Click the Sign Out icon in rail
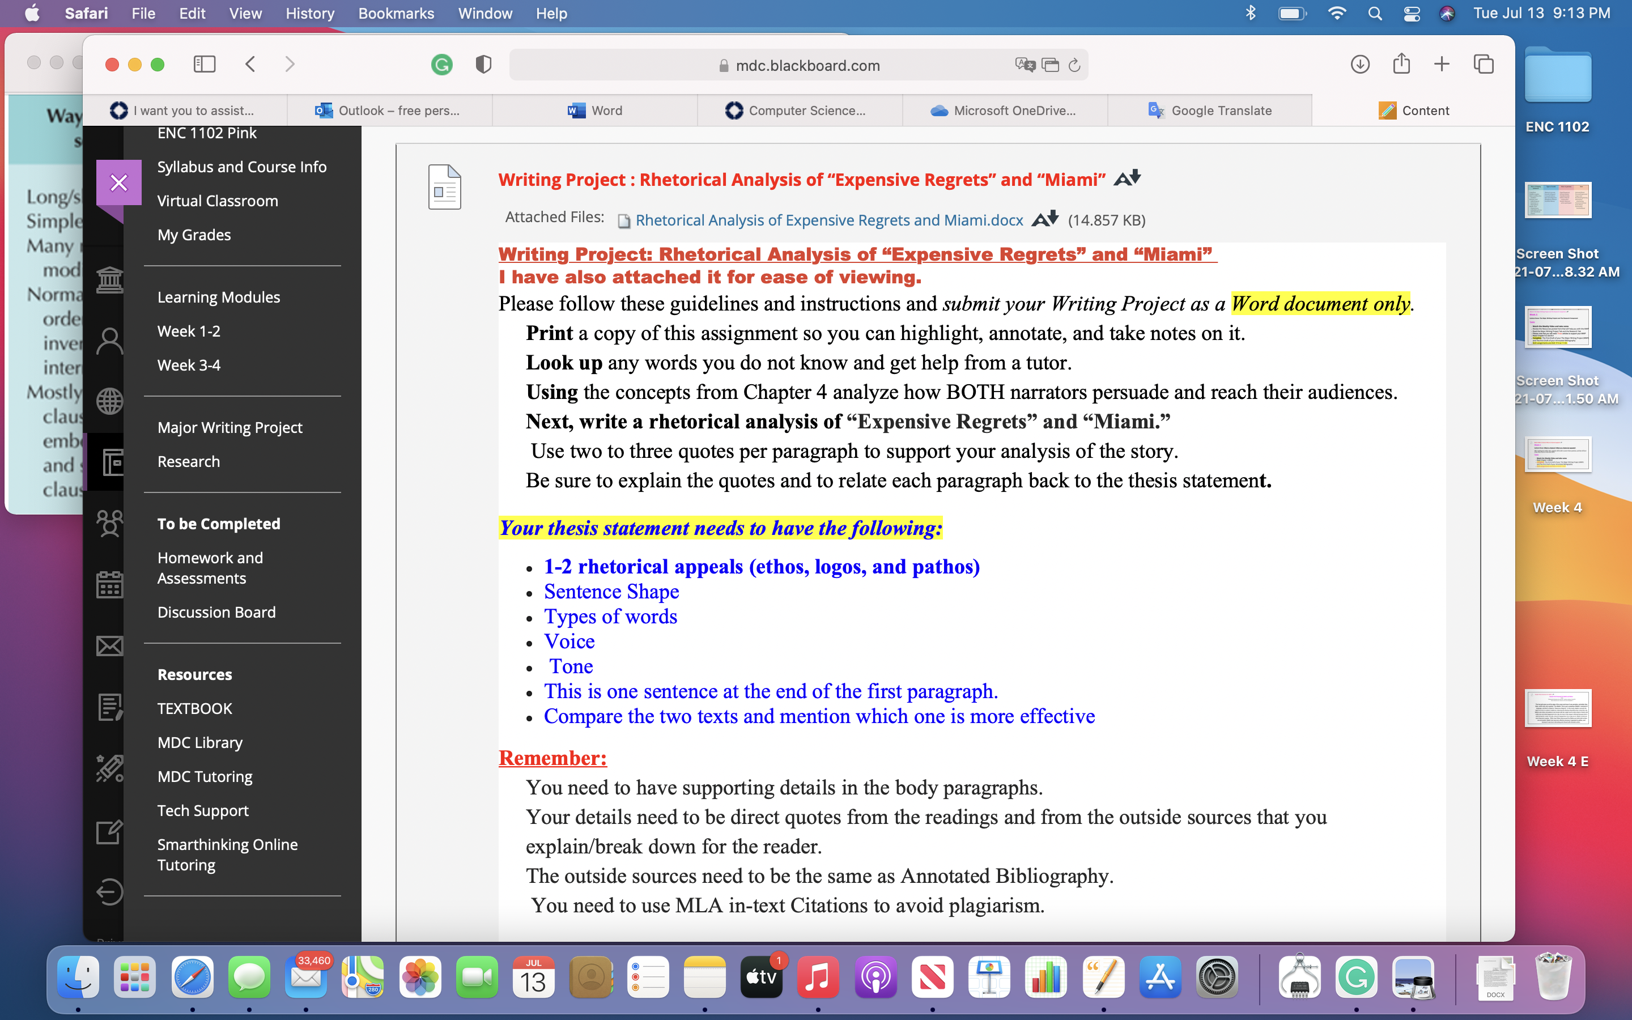The height and width of the screenshot is (1020, 1632). [109, 891]
